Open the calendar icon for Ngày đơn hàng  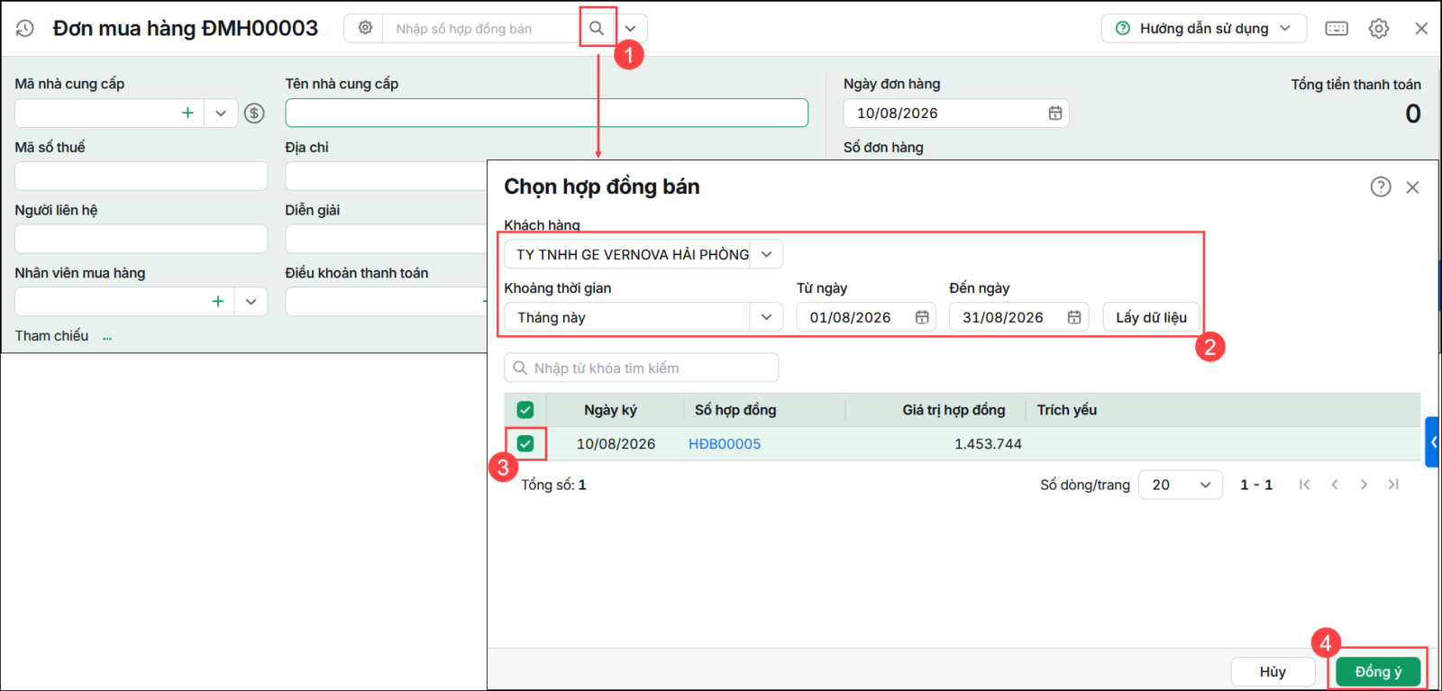(1054, 113)
